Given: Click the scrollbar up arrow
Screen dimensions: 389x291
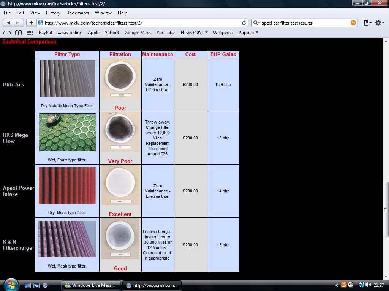Looking at the screenshot, I should pyautogui.click(x=385, y=41).
